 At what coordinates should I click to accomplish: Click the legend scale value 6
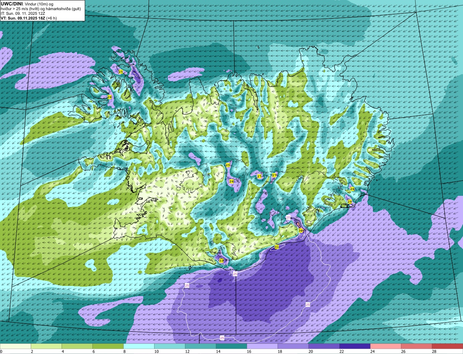[x=94, y=351]
